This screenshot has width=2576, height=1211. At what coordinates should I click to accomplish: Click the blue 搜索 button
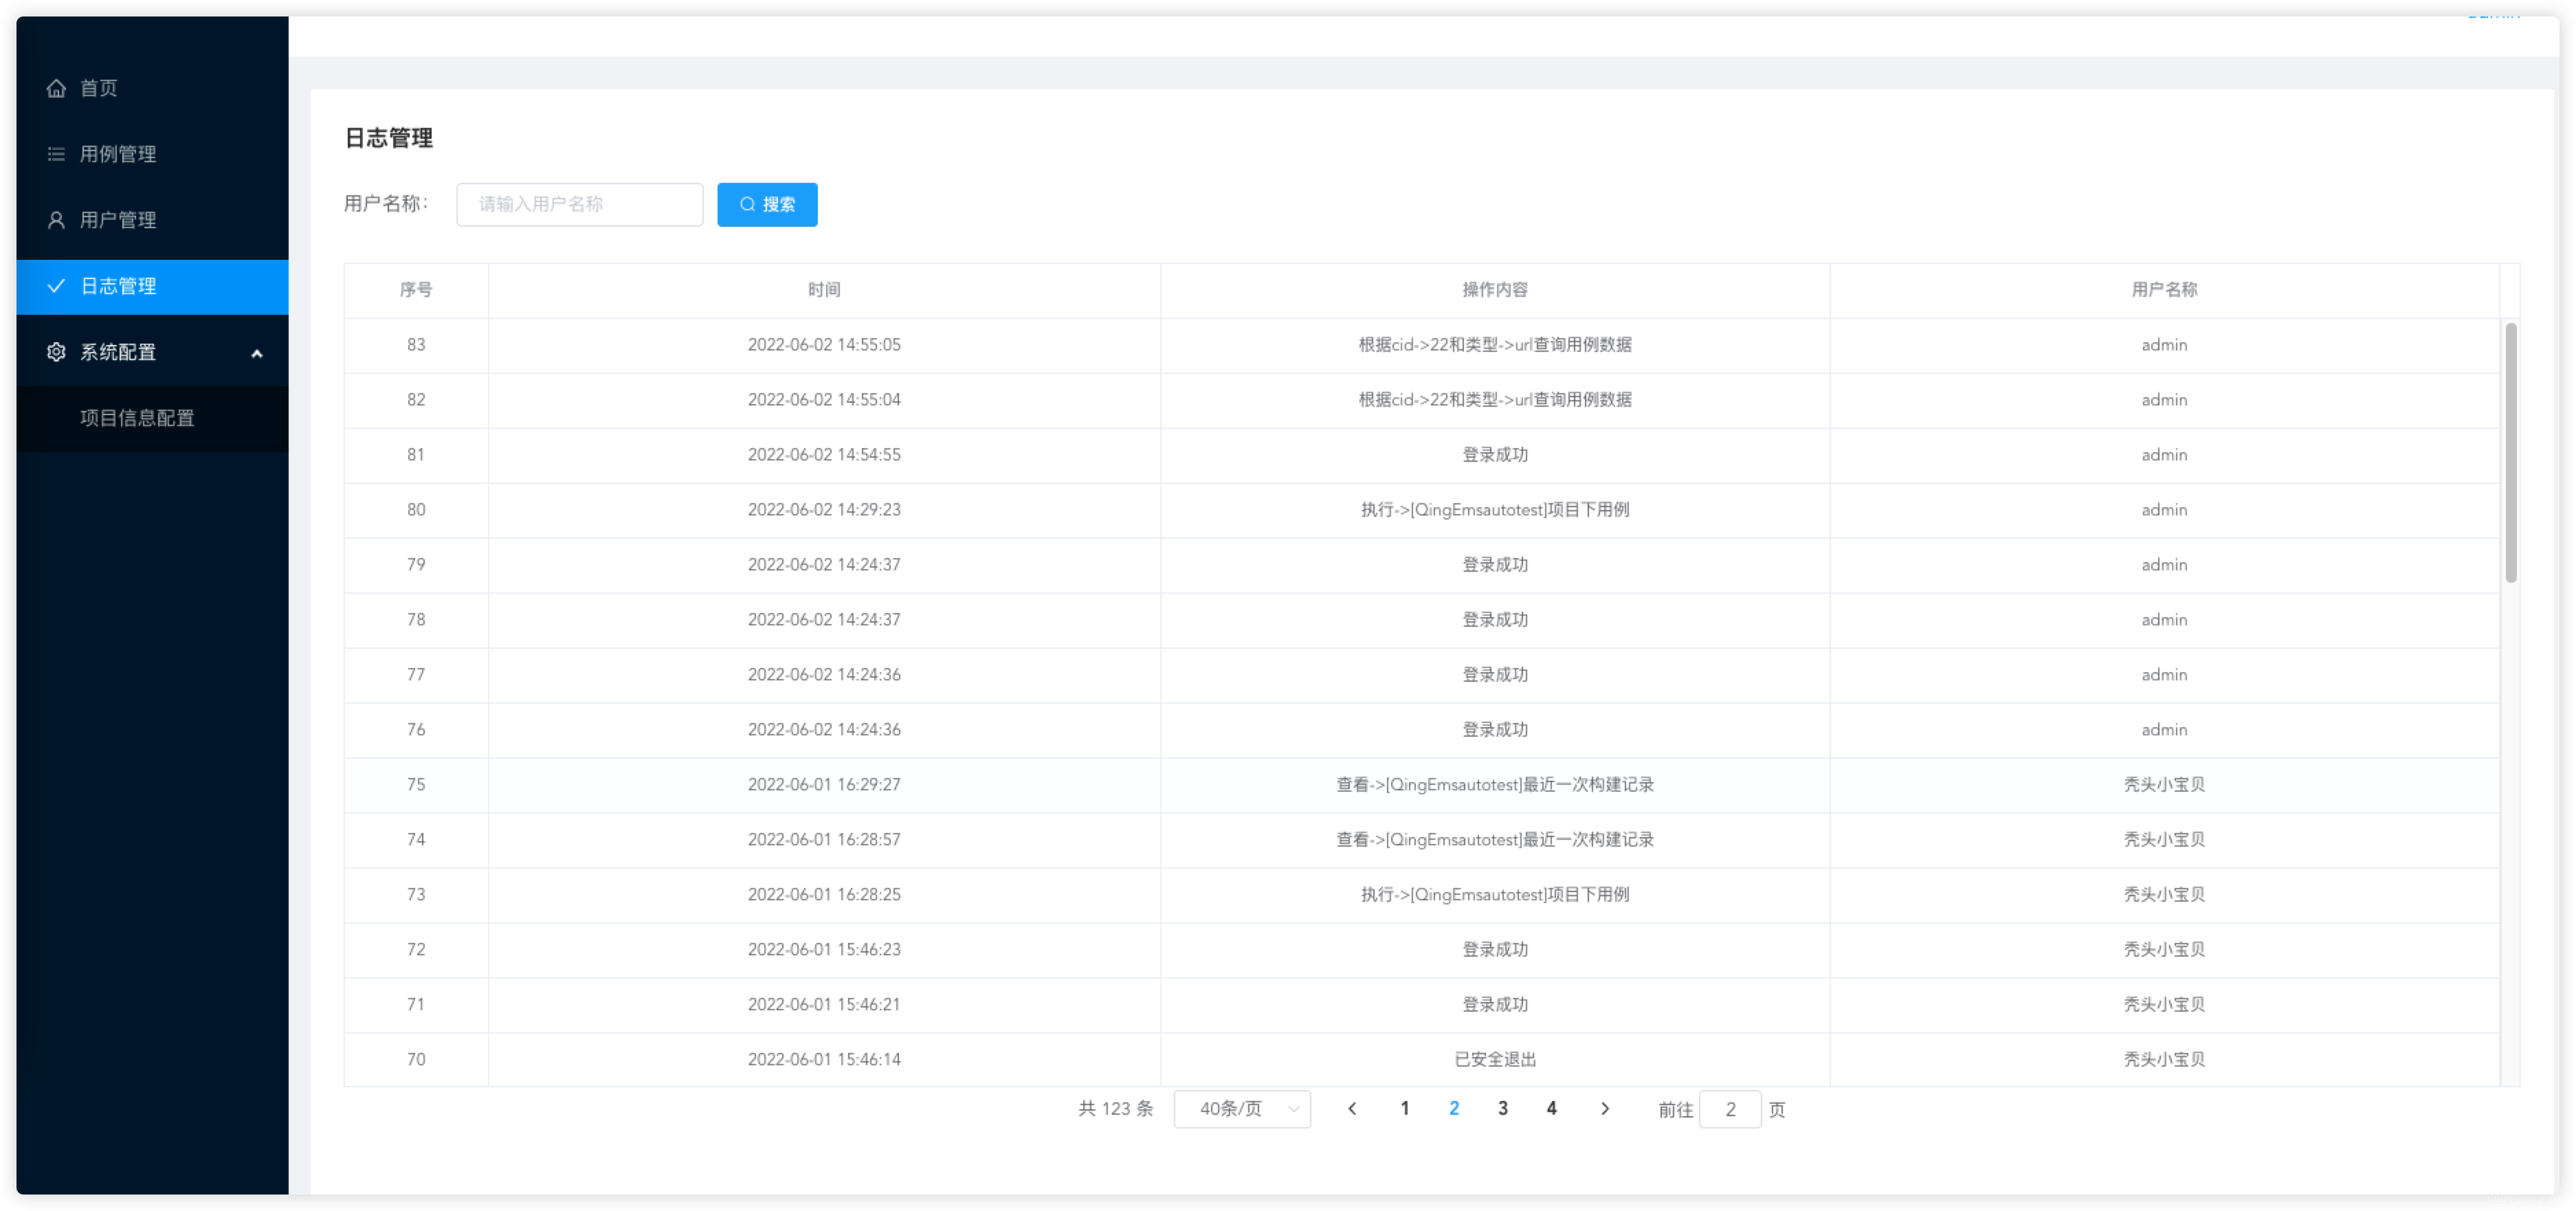coord(767,204)
